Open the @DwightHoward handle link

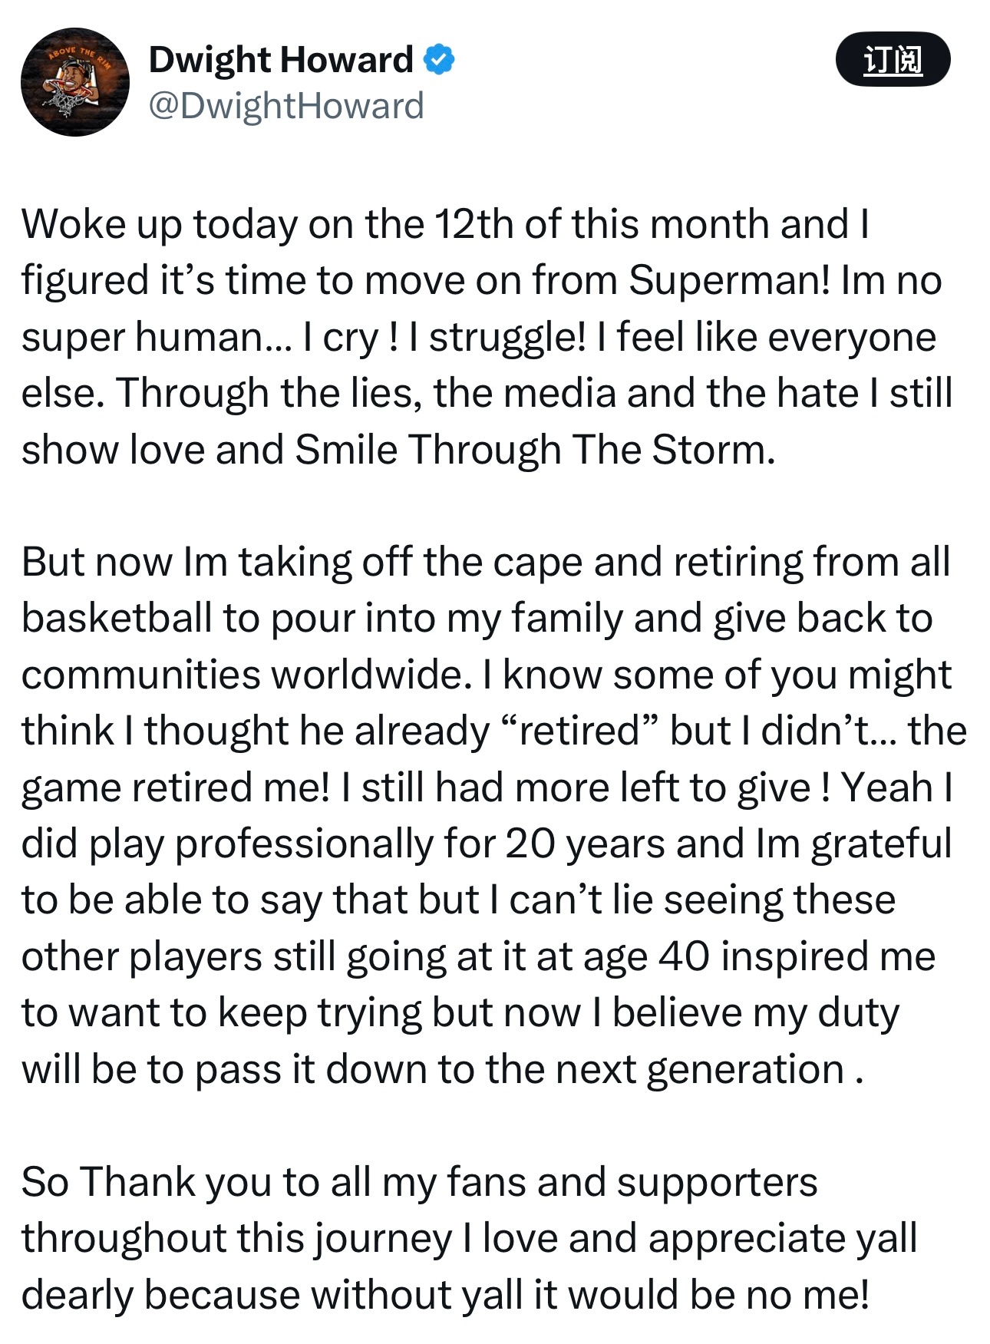285,106
